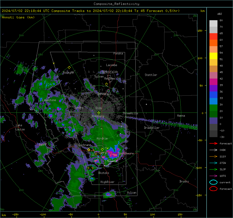Click the Composite_Reflectivity title
The height and width of the screenshot is (218, 233).
click(116, 4)
